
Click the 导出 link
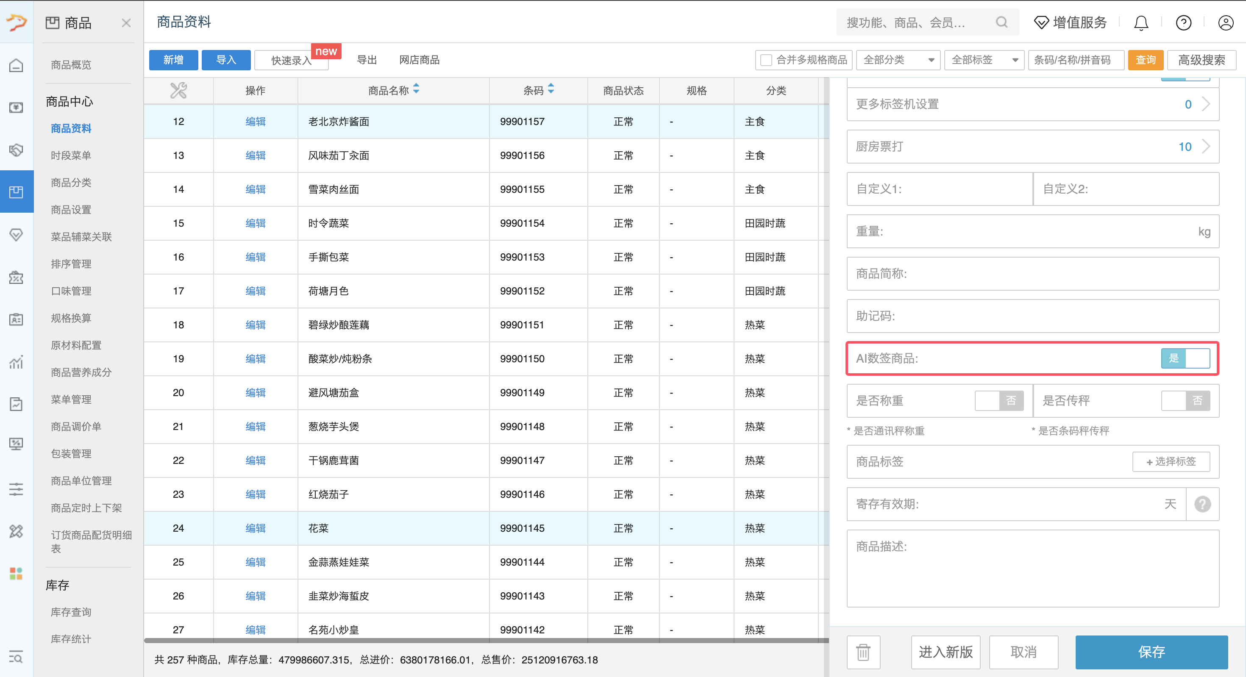tap(367, 60)
